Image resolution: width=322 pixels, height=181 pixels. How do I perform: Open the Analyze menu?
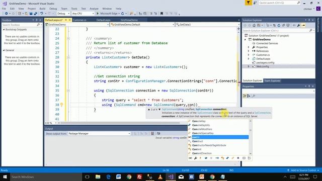(x=94, y=9)
